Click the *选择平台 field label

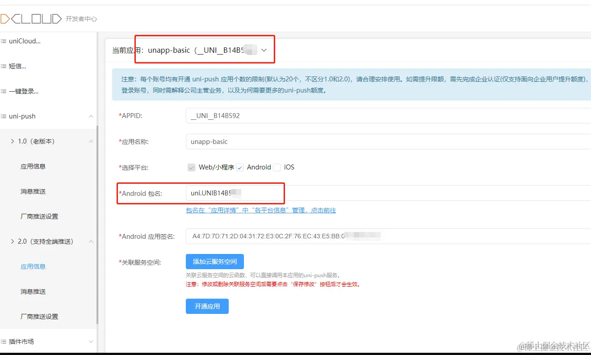134,168
